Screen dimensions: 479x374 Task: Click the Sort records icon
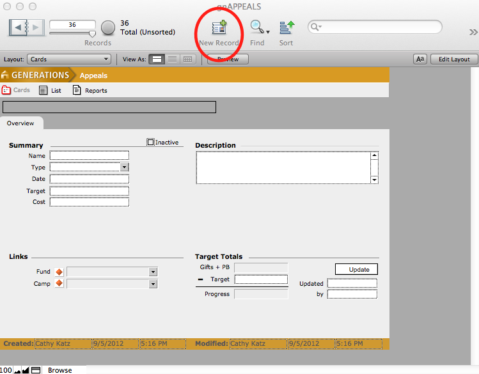pyautogui.click(x=287, y=27)
